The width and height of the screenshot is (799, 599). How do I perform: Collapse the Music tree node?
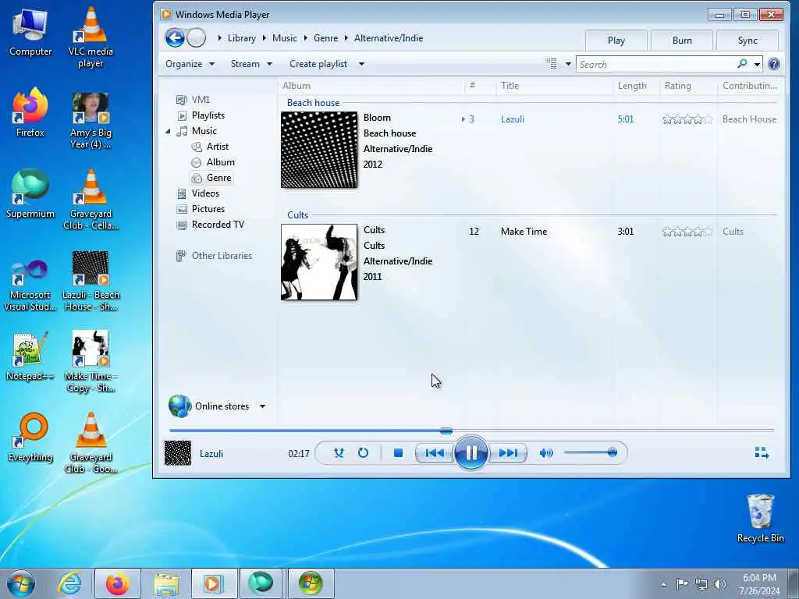pos(168,131)
